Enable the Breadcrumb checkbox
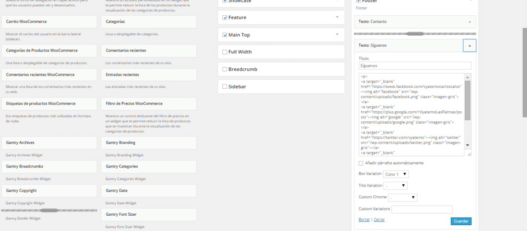Image resolution: width=527 pixels, height=231 pixels. [225, 69]
